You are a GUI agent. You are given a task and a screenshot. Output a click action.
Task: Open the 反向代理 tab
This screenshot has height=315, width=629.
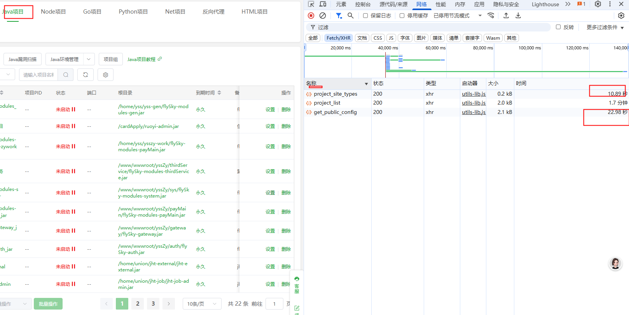[213, 12]
